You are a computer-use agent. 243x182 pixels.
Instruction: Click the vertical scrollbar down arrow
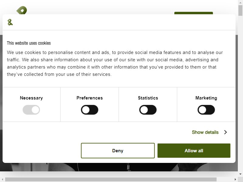point(240,174)
